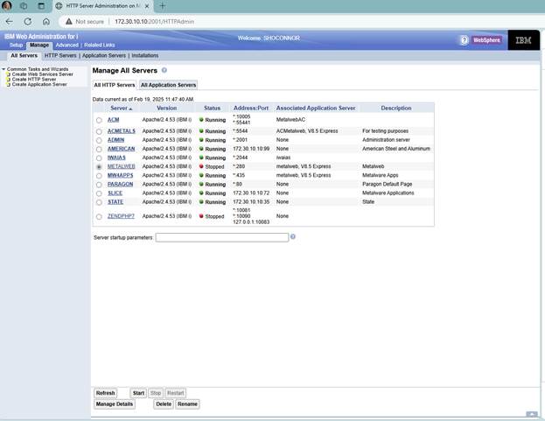This screenshot has height=421, width=545.
Task: Open a new browser tab
Action: 163,6
